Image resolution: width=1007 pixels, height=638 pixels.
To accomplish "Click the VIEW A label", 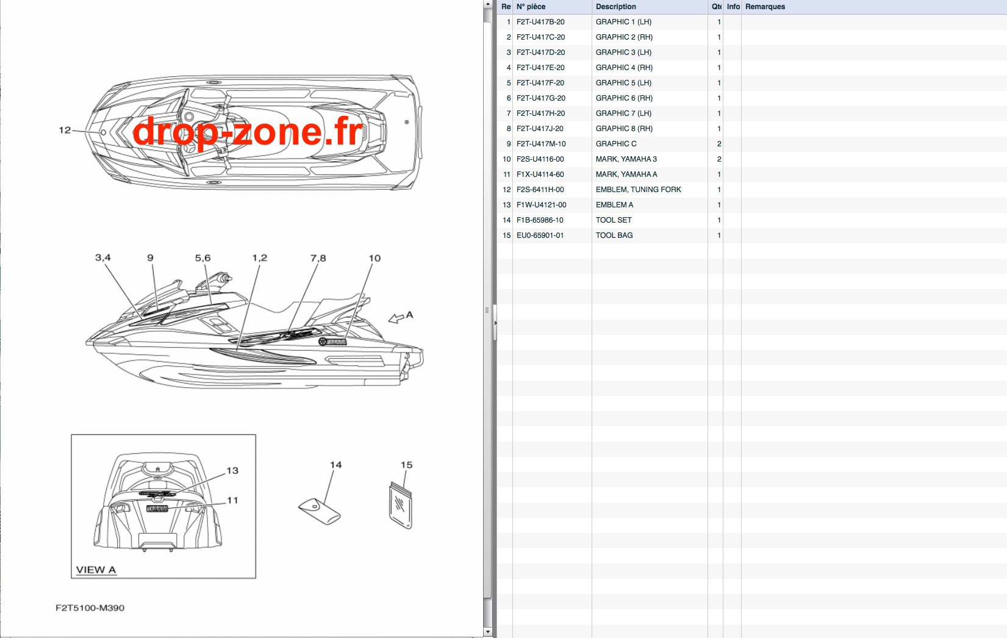I will (x=96, y=570).
